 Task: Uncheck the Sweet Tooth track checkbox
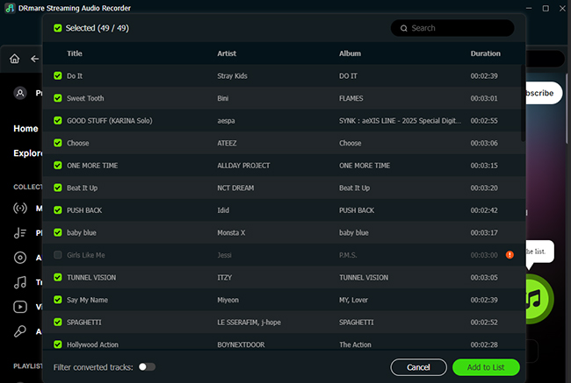tap(57, 98)
